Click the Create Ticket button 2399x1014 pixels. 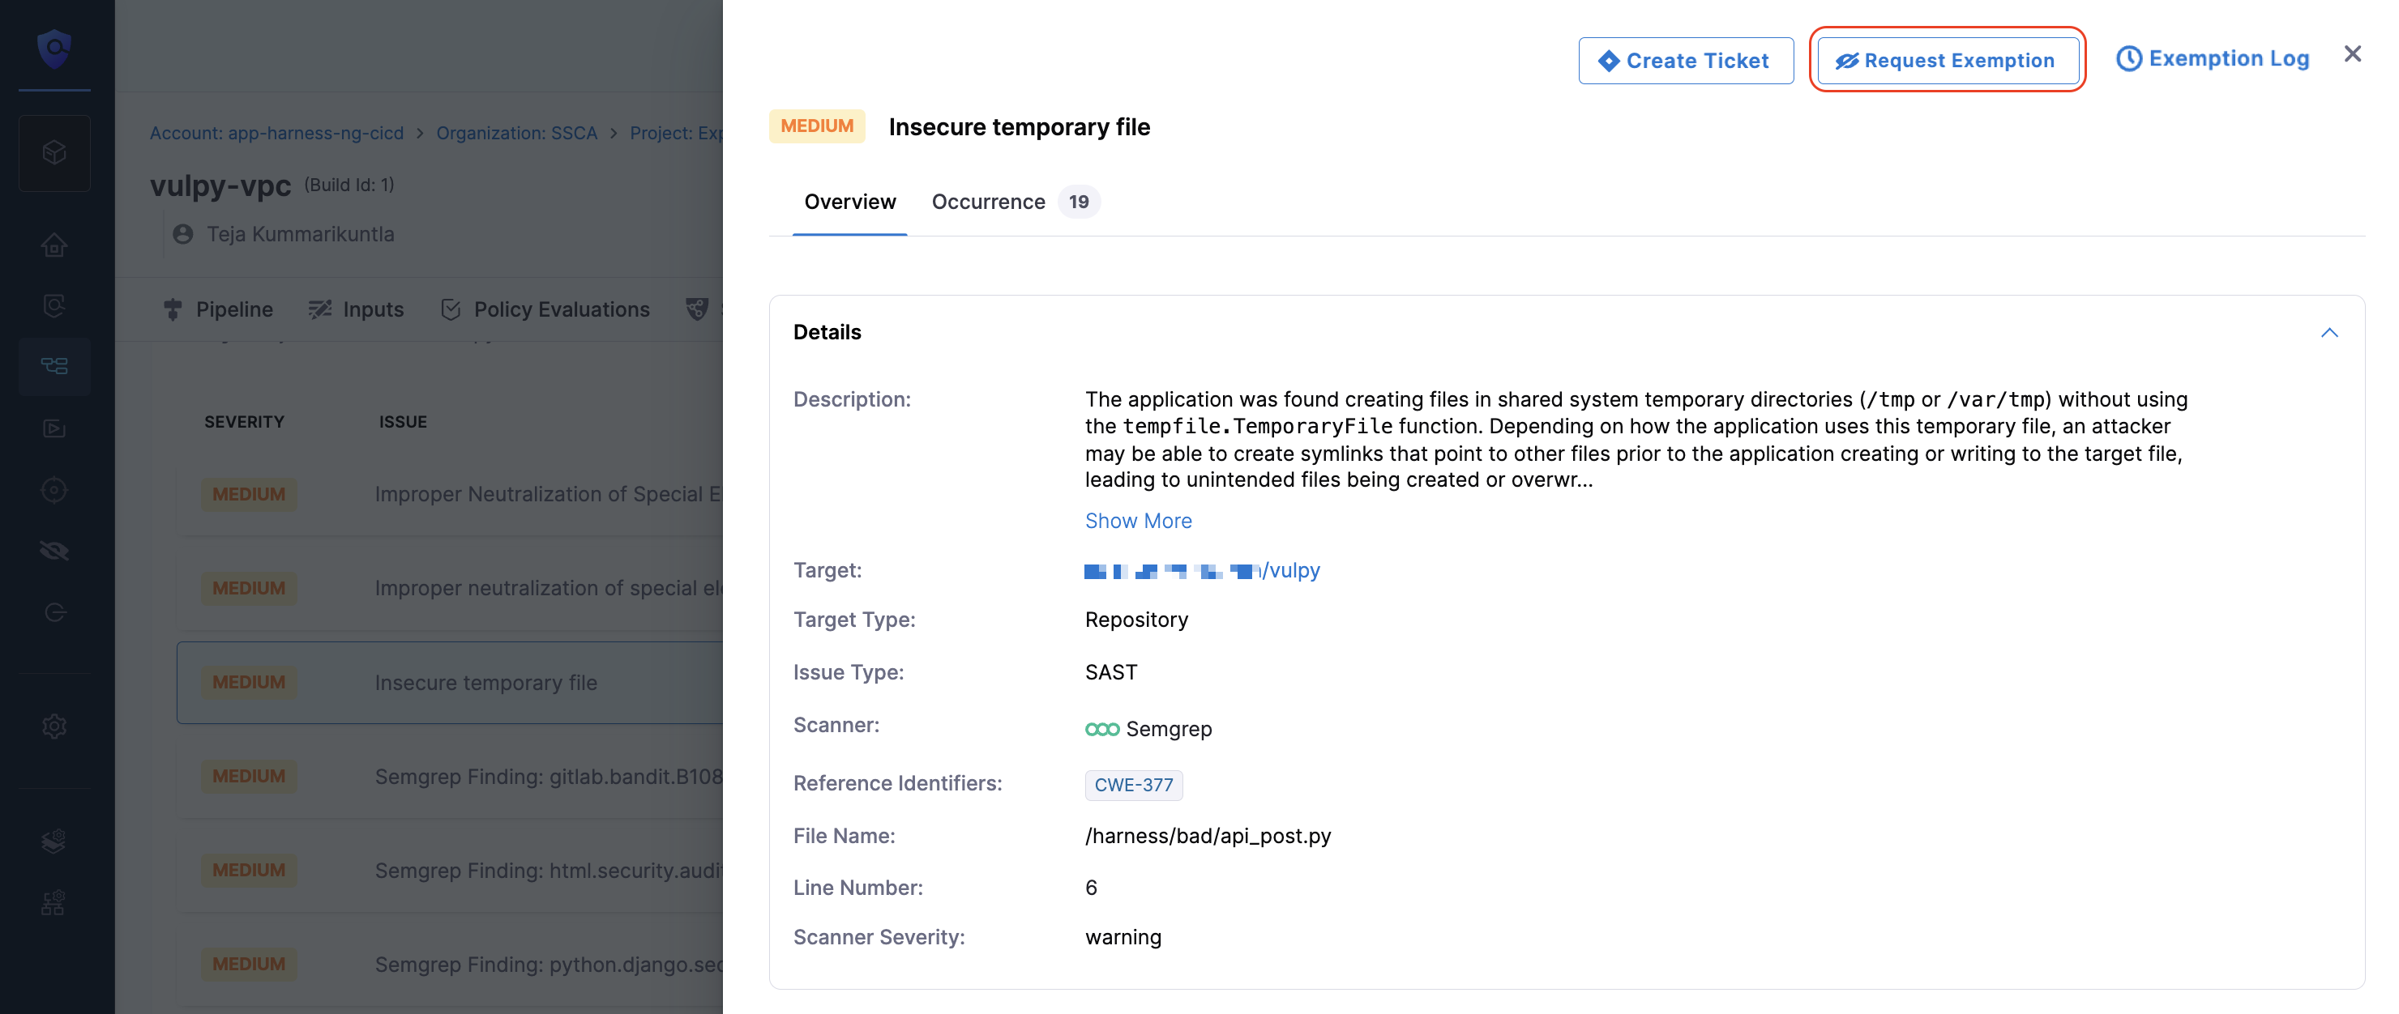pos(1686,61)
